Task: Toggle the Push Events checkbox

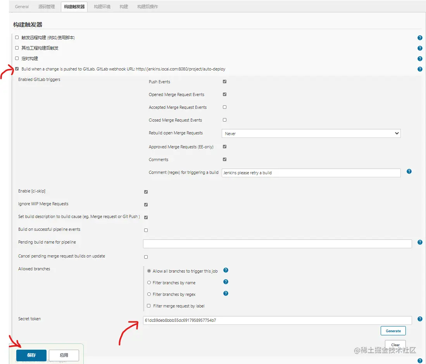Action: [x=224, y=81]
